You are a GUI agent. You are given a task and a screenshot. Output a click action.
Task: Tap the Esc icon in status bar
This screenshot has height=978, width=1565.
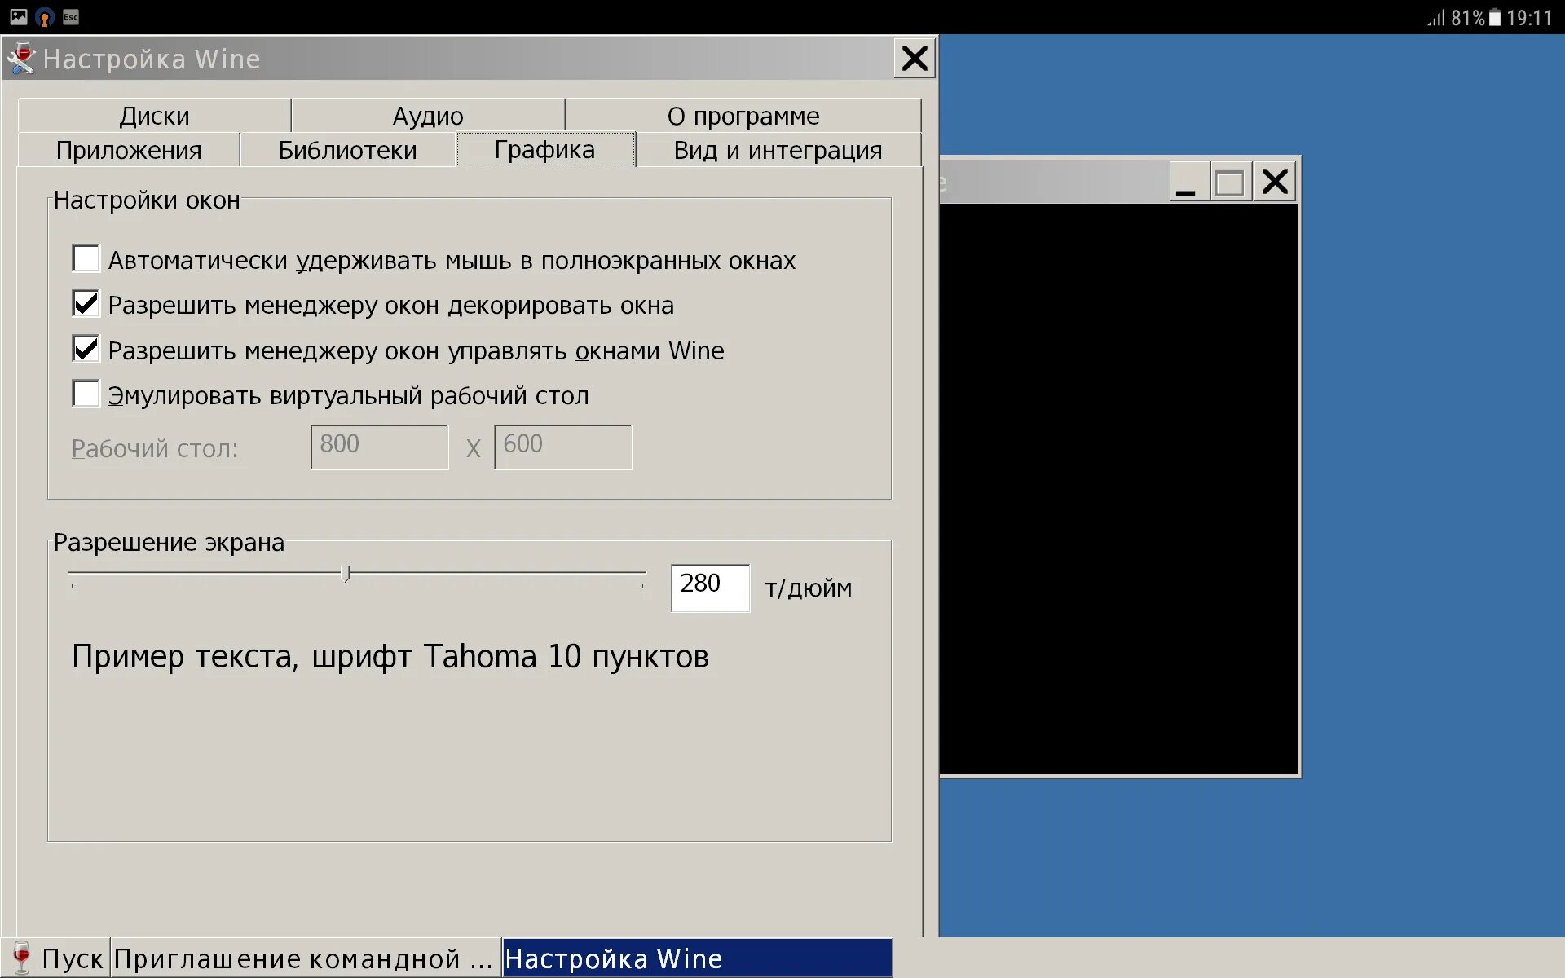pyautogui.click(x=71, y=17)
